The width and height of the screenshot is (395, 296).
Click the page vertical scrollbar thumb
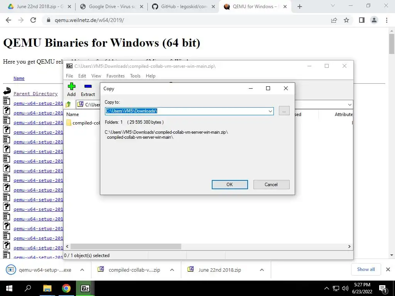[x=392, y=44]
